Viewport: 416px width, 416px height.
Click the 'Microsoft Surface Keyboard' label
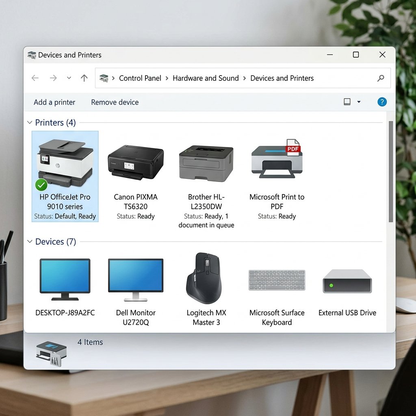277,317
